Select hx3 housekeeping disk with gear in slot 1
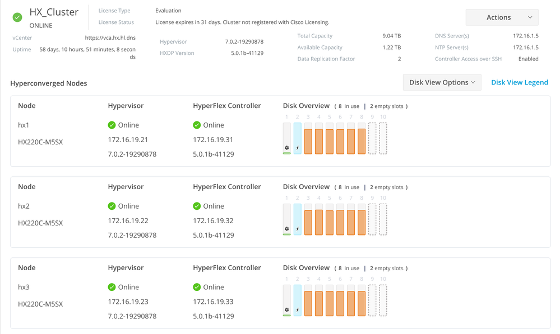Viewport: 560px width, 334px height. (287, 300)
